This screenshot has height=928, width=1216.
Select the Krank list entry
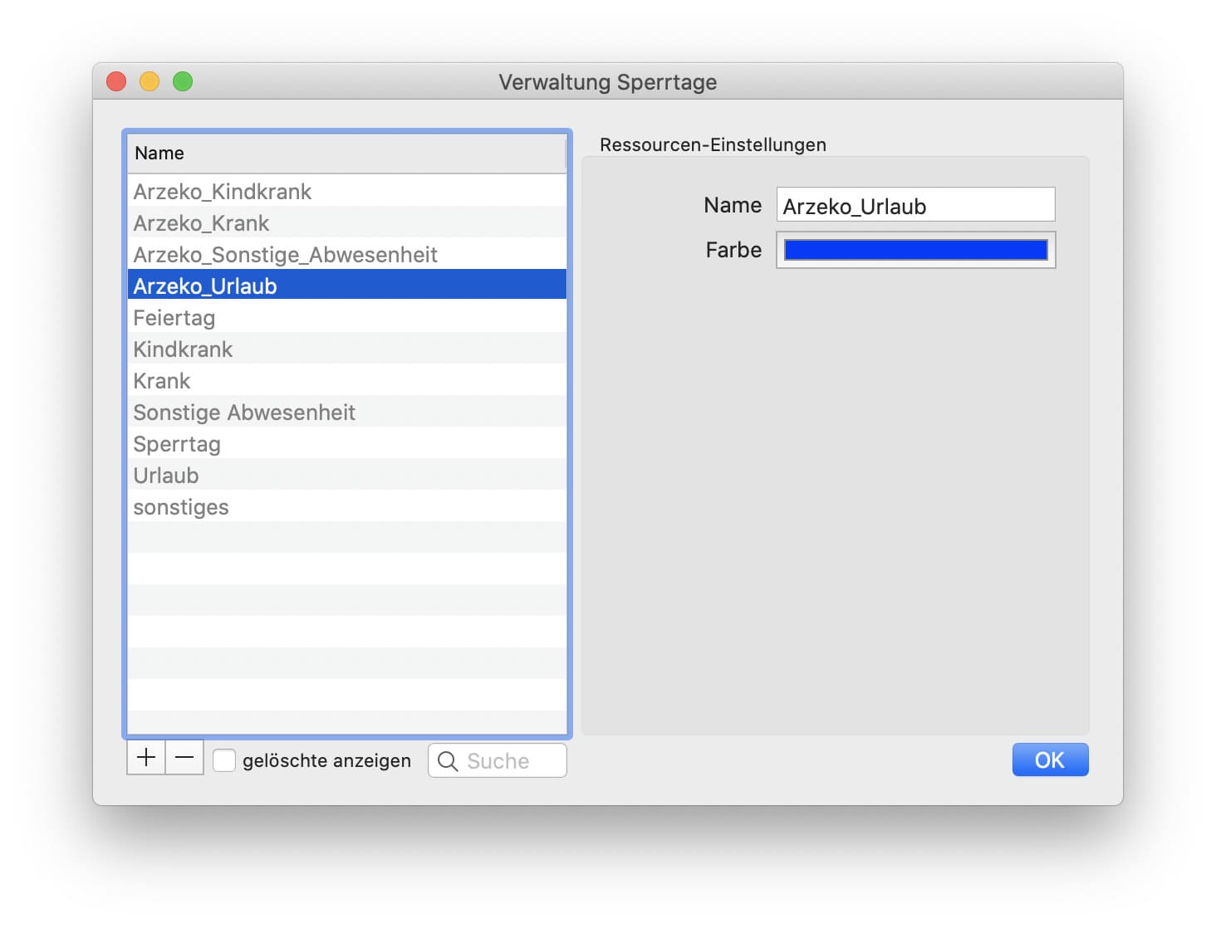(x=346, y=380)
